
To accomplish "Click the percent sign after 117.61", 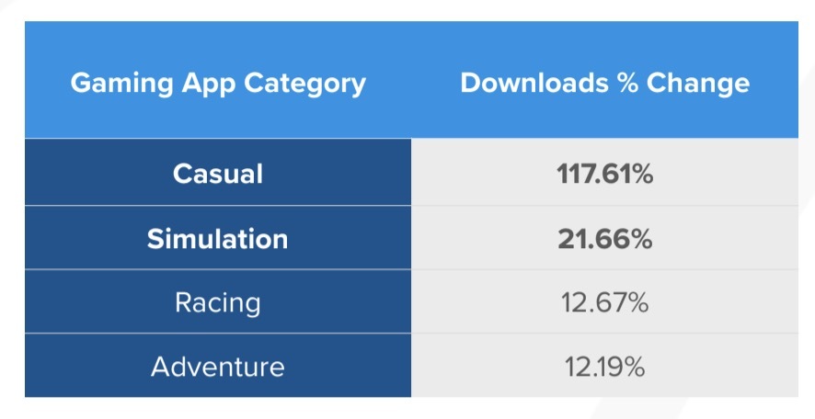I will click(x=642, y=174).
